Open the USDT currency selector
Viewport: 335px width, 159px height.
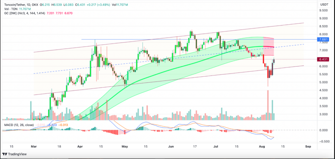point(324,4)
